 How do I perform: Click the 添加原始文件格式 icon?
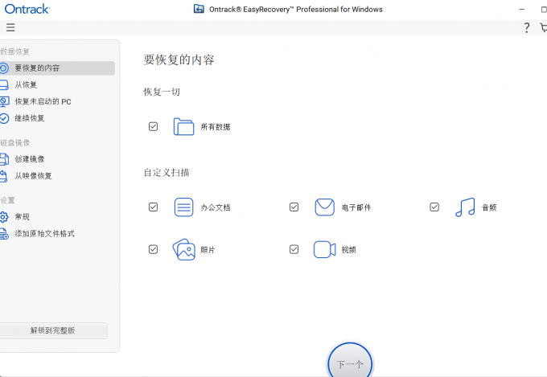pos(4,234)
